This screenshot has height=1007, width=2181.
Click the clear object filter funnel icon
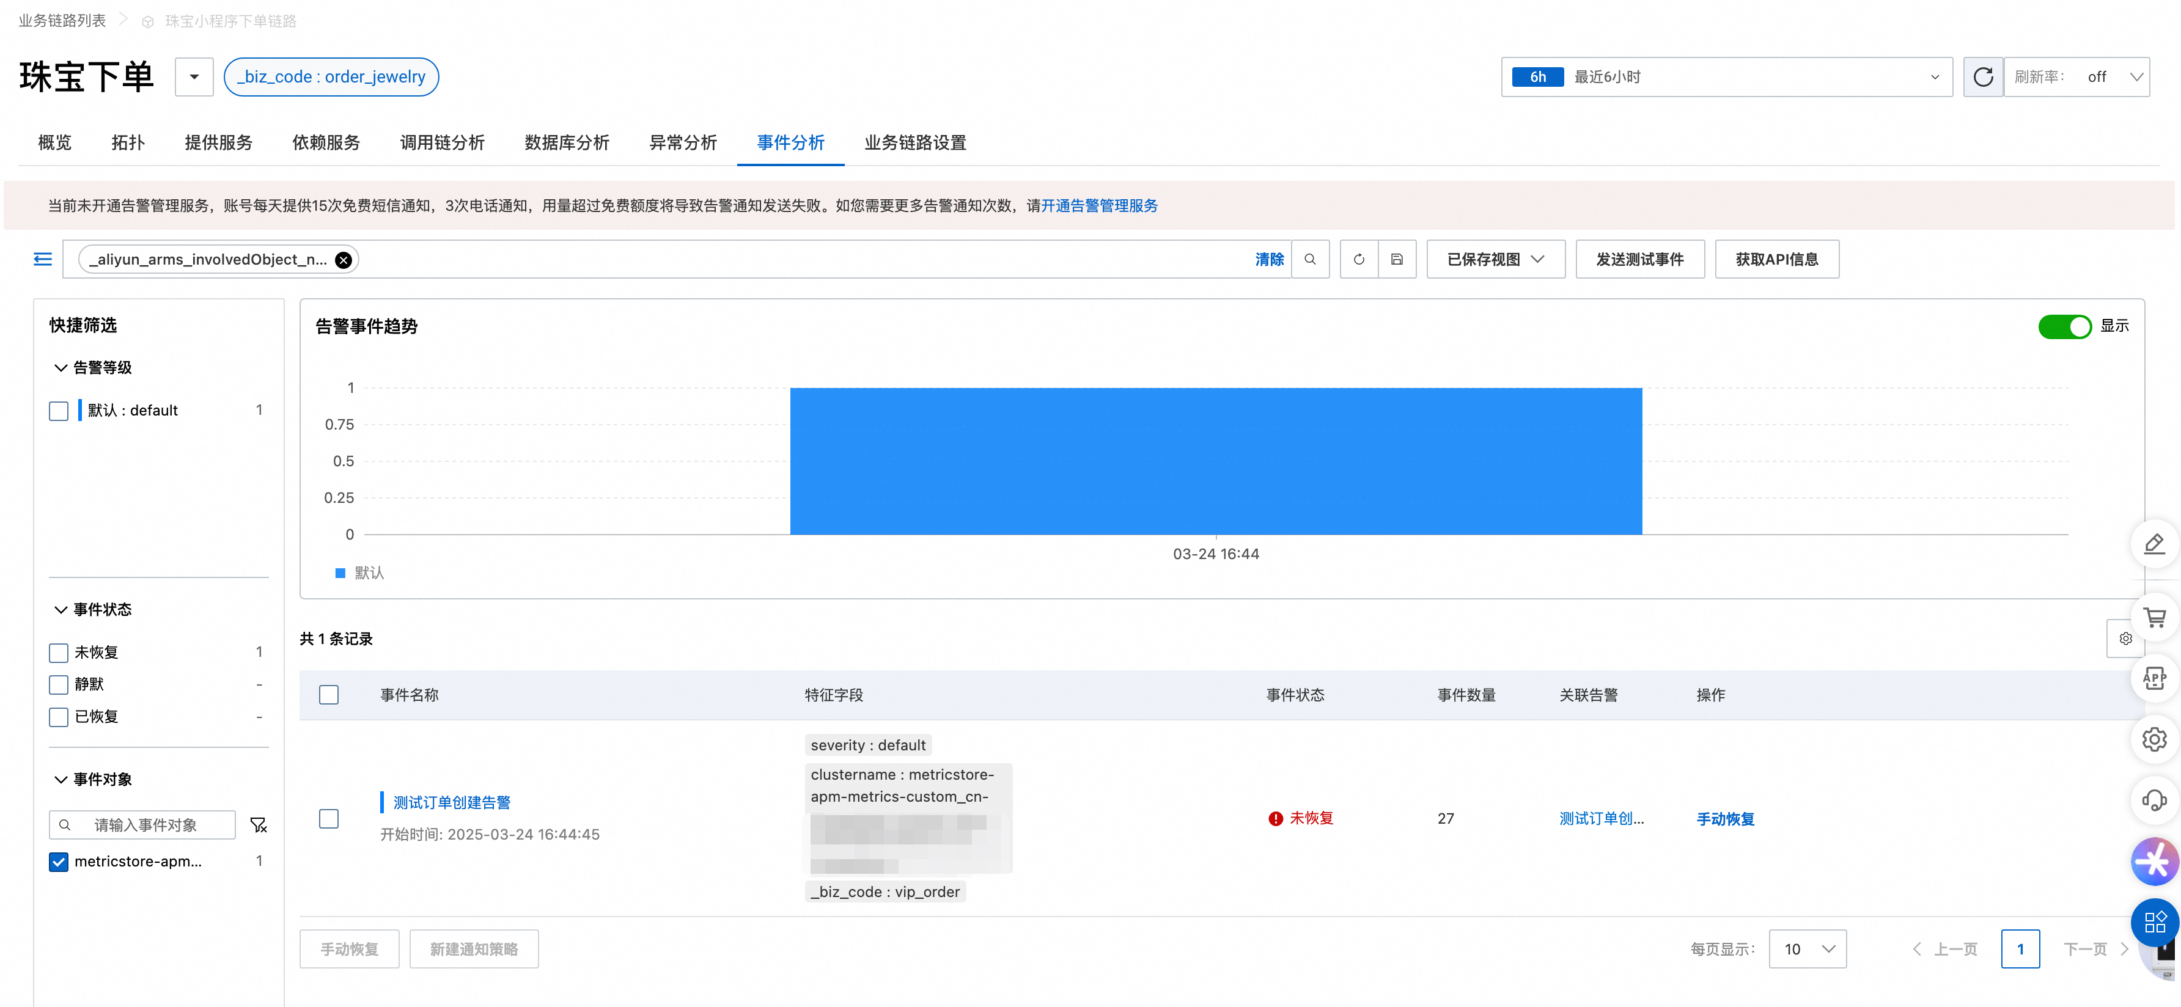click(x=258, y=824)
